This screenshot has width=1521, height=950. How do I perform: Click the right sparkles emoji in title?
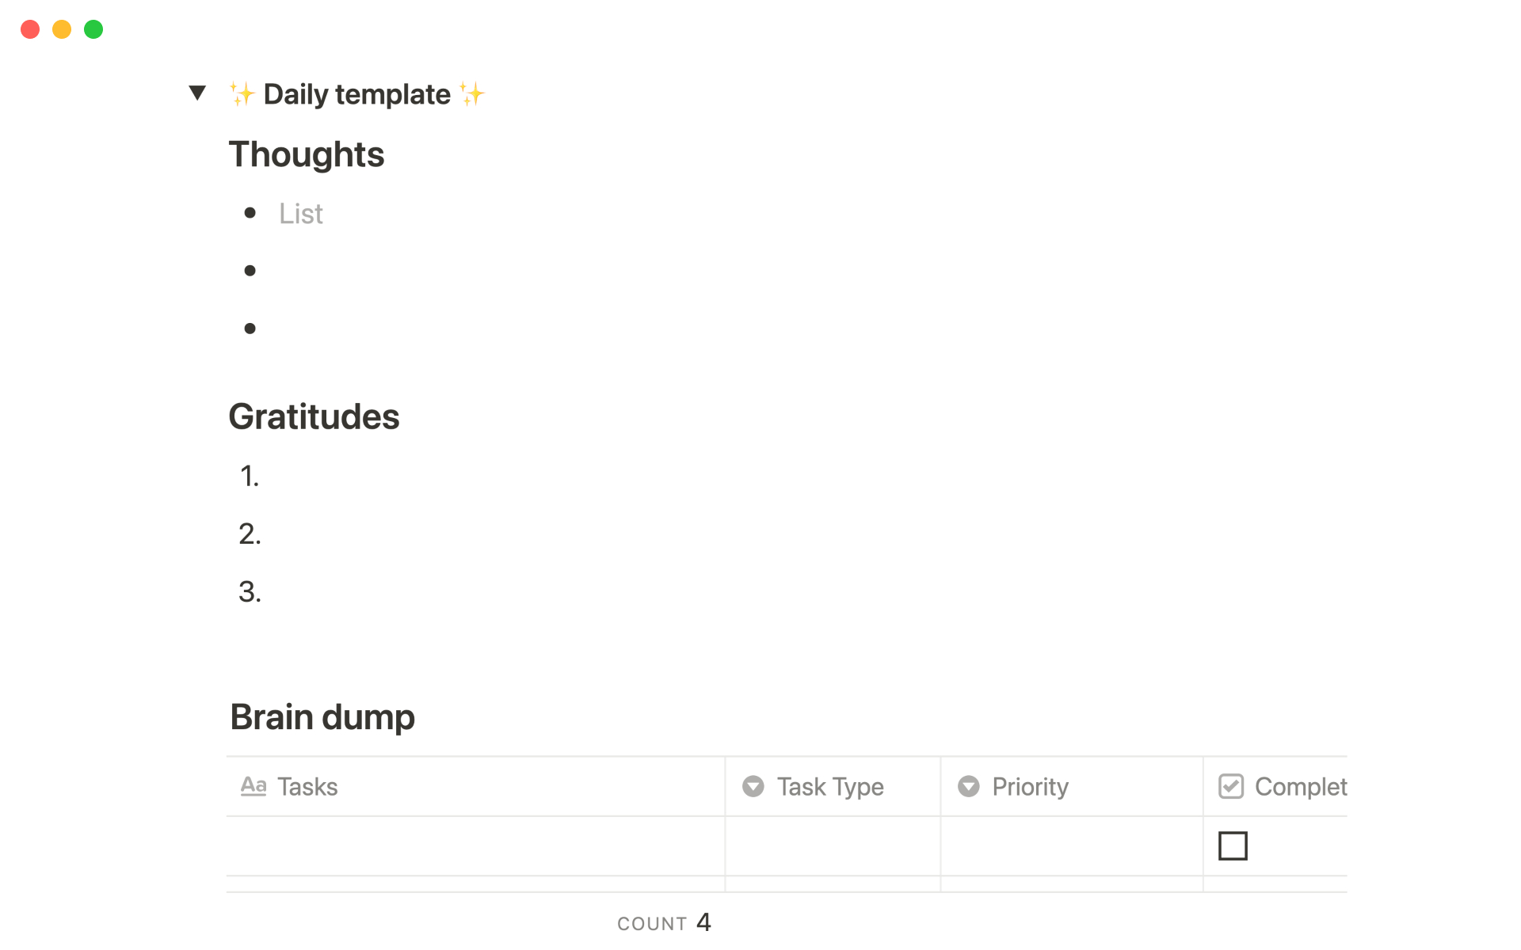472,94
